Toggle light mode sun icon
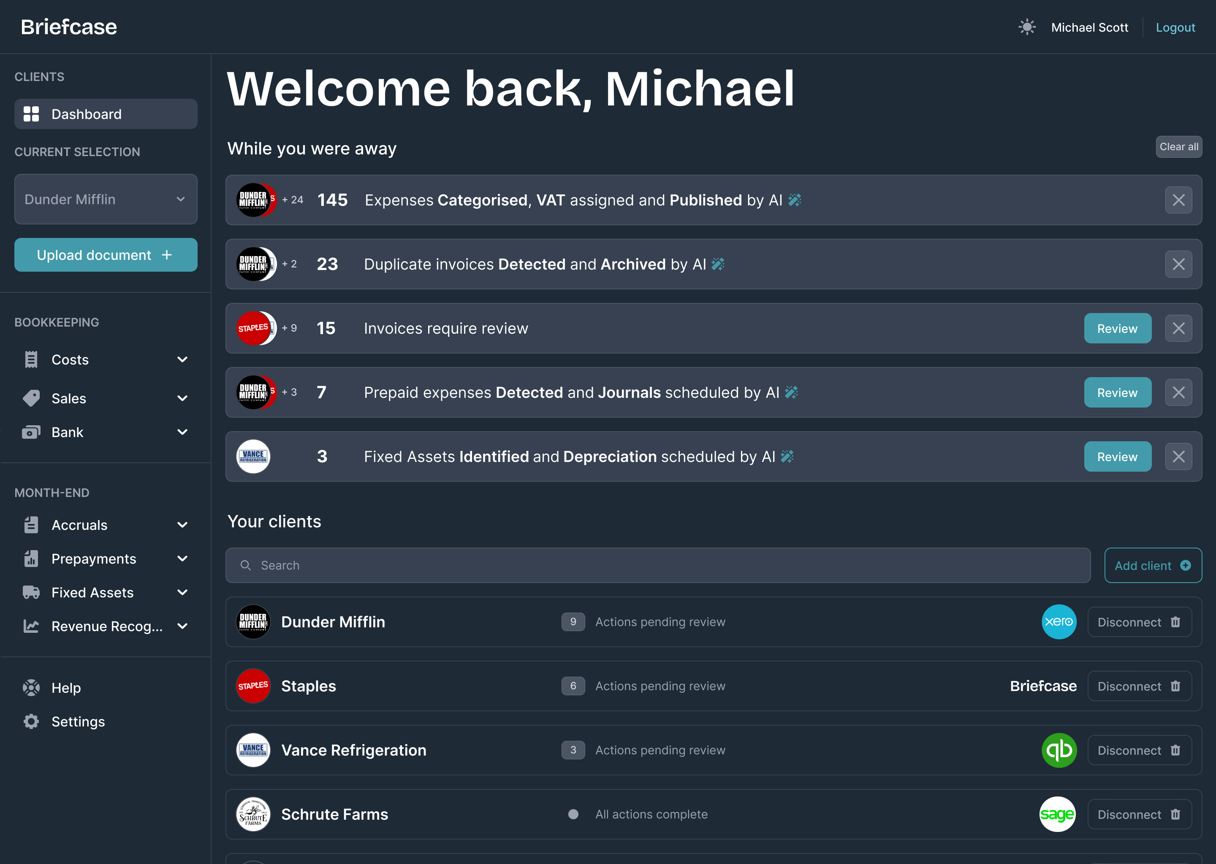 (1026, 27)
